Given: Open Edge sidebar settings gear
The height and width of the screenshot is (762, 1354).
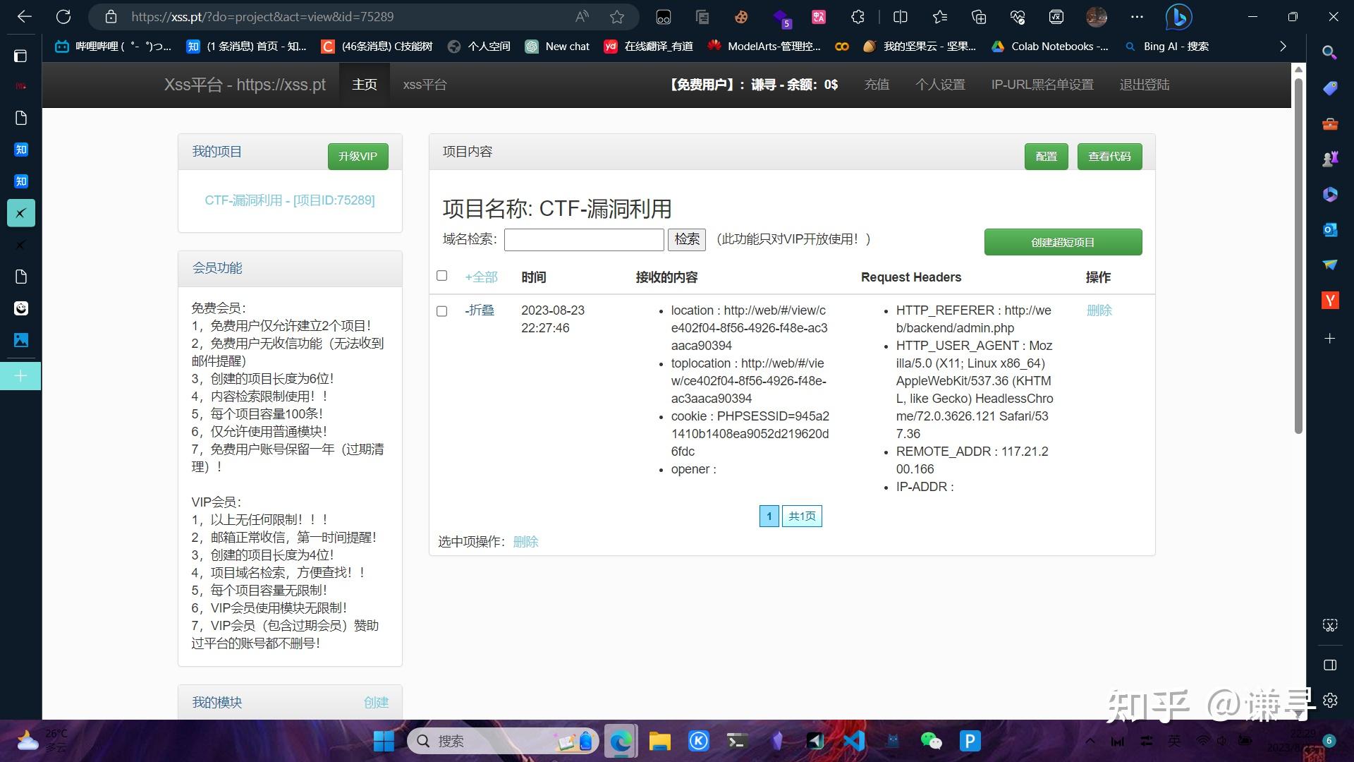Looking at the screenshot, I should [1330, 701].
